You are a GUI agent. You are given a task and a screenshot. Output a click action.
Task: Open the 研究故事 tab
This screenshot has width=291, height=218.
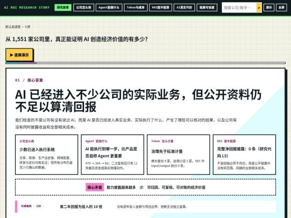pyautogui.click(x=63, y=8)
